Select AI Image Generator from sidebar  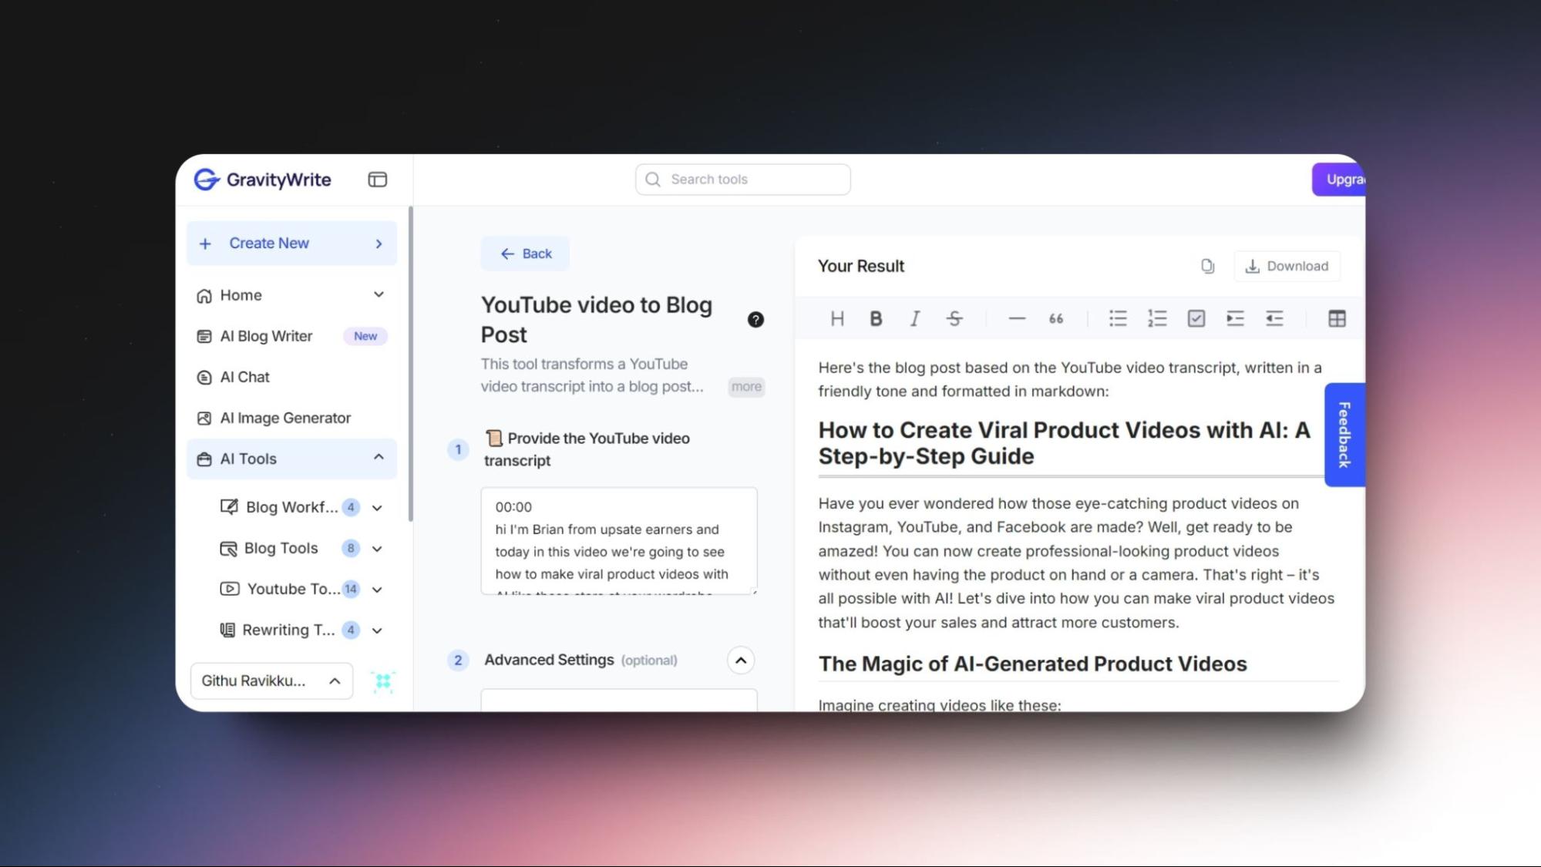pyautogui.click(x=284, y=417)
